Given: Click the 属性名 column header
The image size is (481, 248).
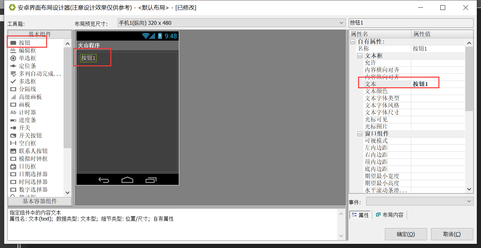Looking at the screenshot, I should click(380, 34).
